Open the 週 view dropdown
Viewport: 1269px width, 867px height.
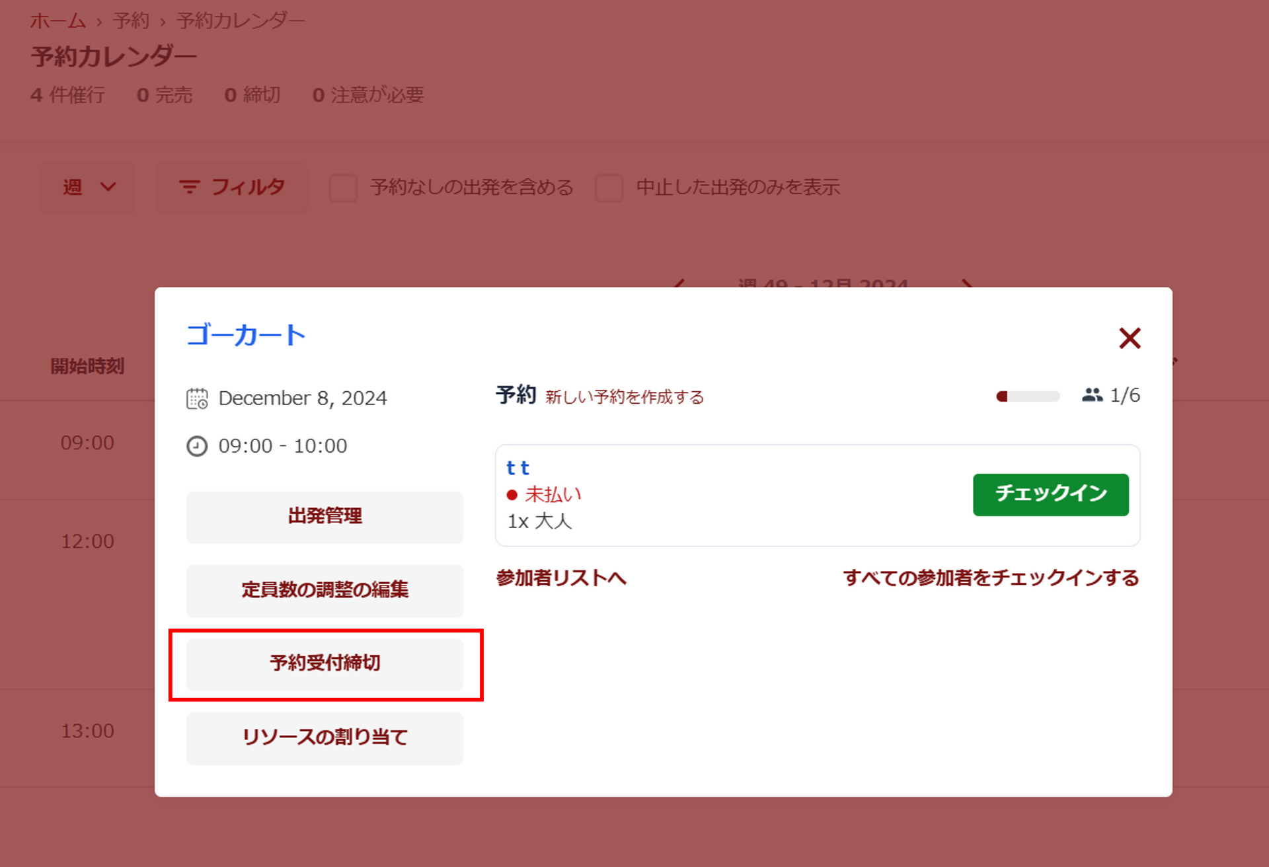coord(89,188)
